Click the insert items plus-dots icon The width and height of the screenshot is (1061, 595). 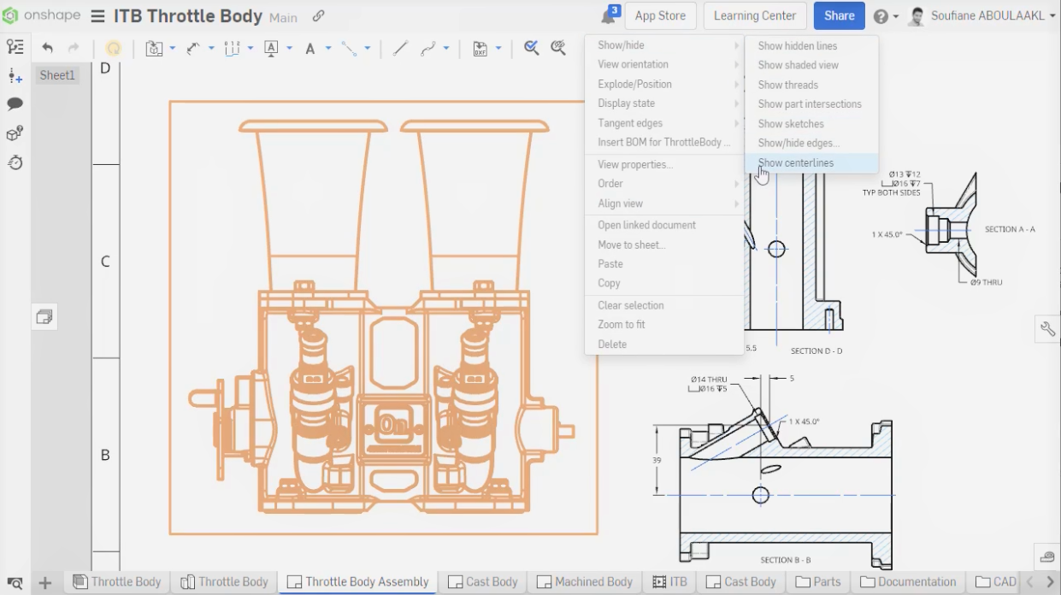point(15,76)
